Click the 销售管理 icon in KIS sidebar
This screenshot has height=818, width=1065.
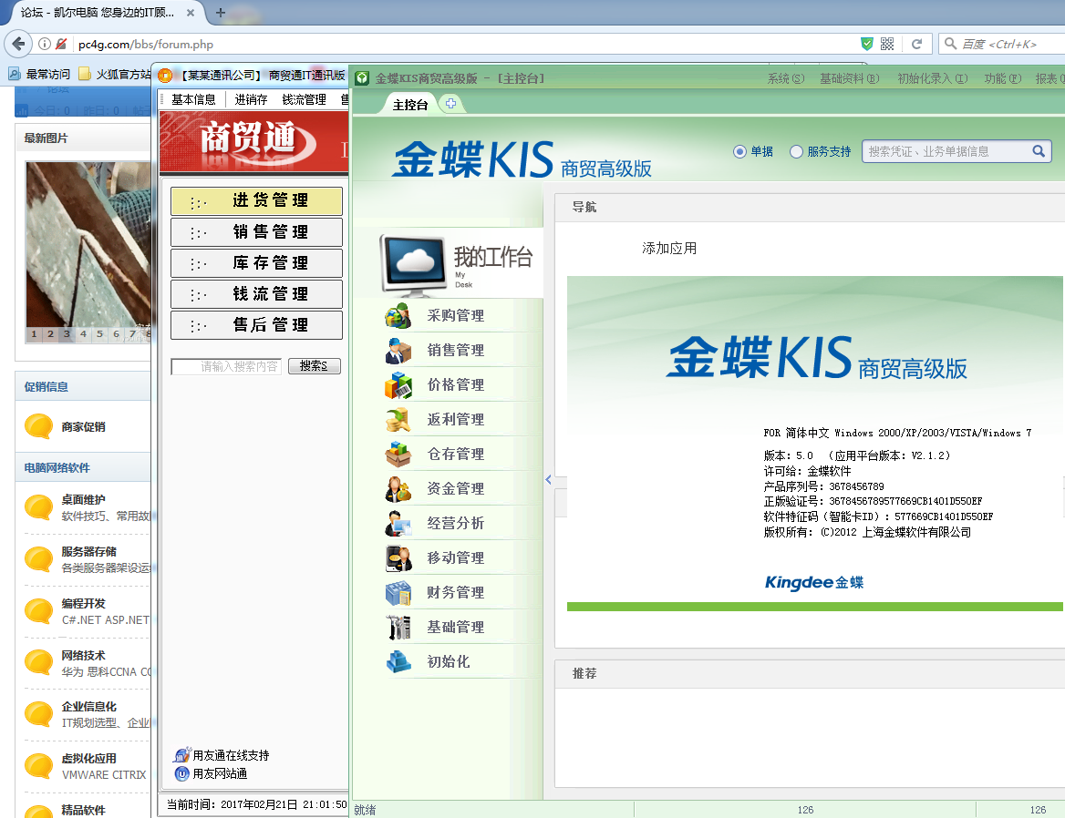[398, 350]
